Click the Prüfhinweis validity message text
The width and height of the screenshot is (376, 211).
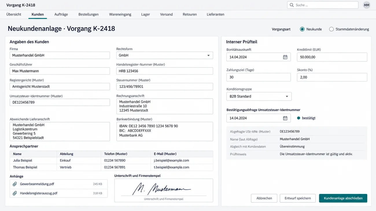[x=316, y=154]
